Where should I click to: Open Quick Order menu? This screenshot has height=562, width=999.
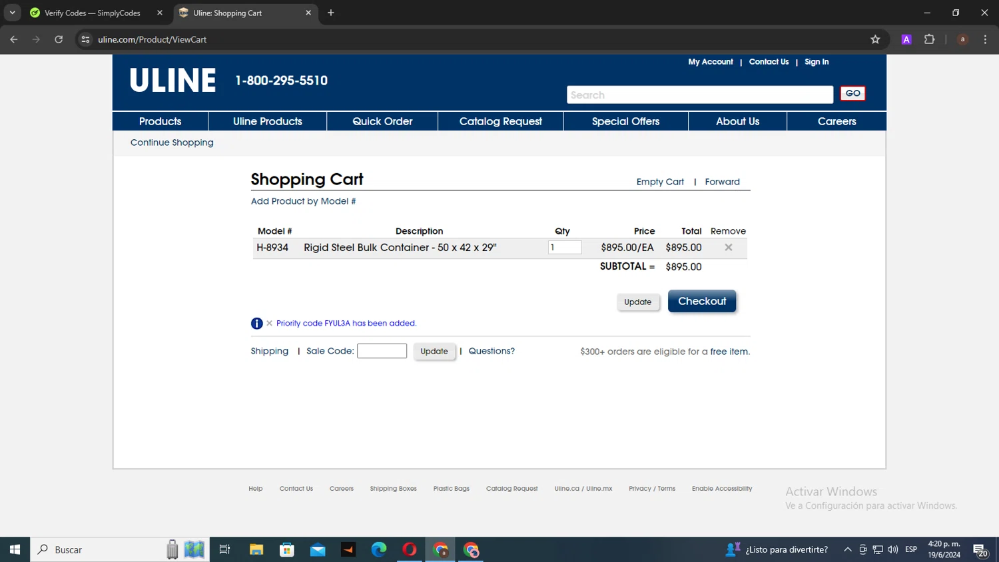click(382, 121)
